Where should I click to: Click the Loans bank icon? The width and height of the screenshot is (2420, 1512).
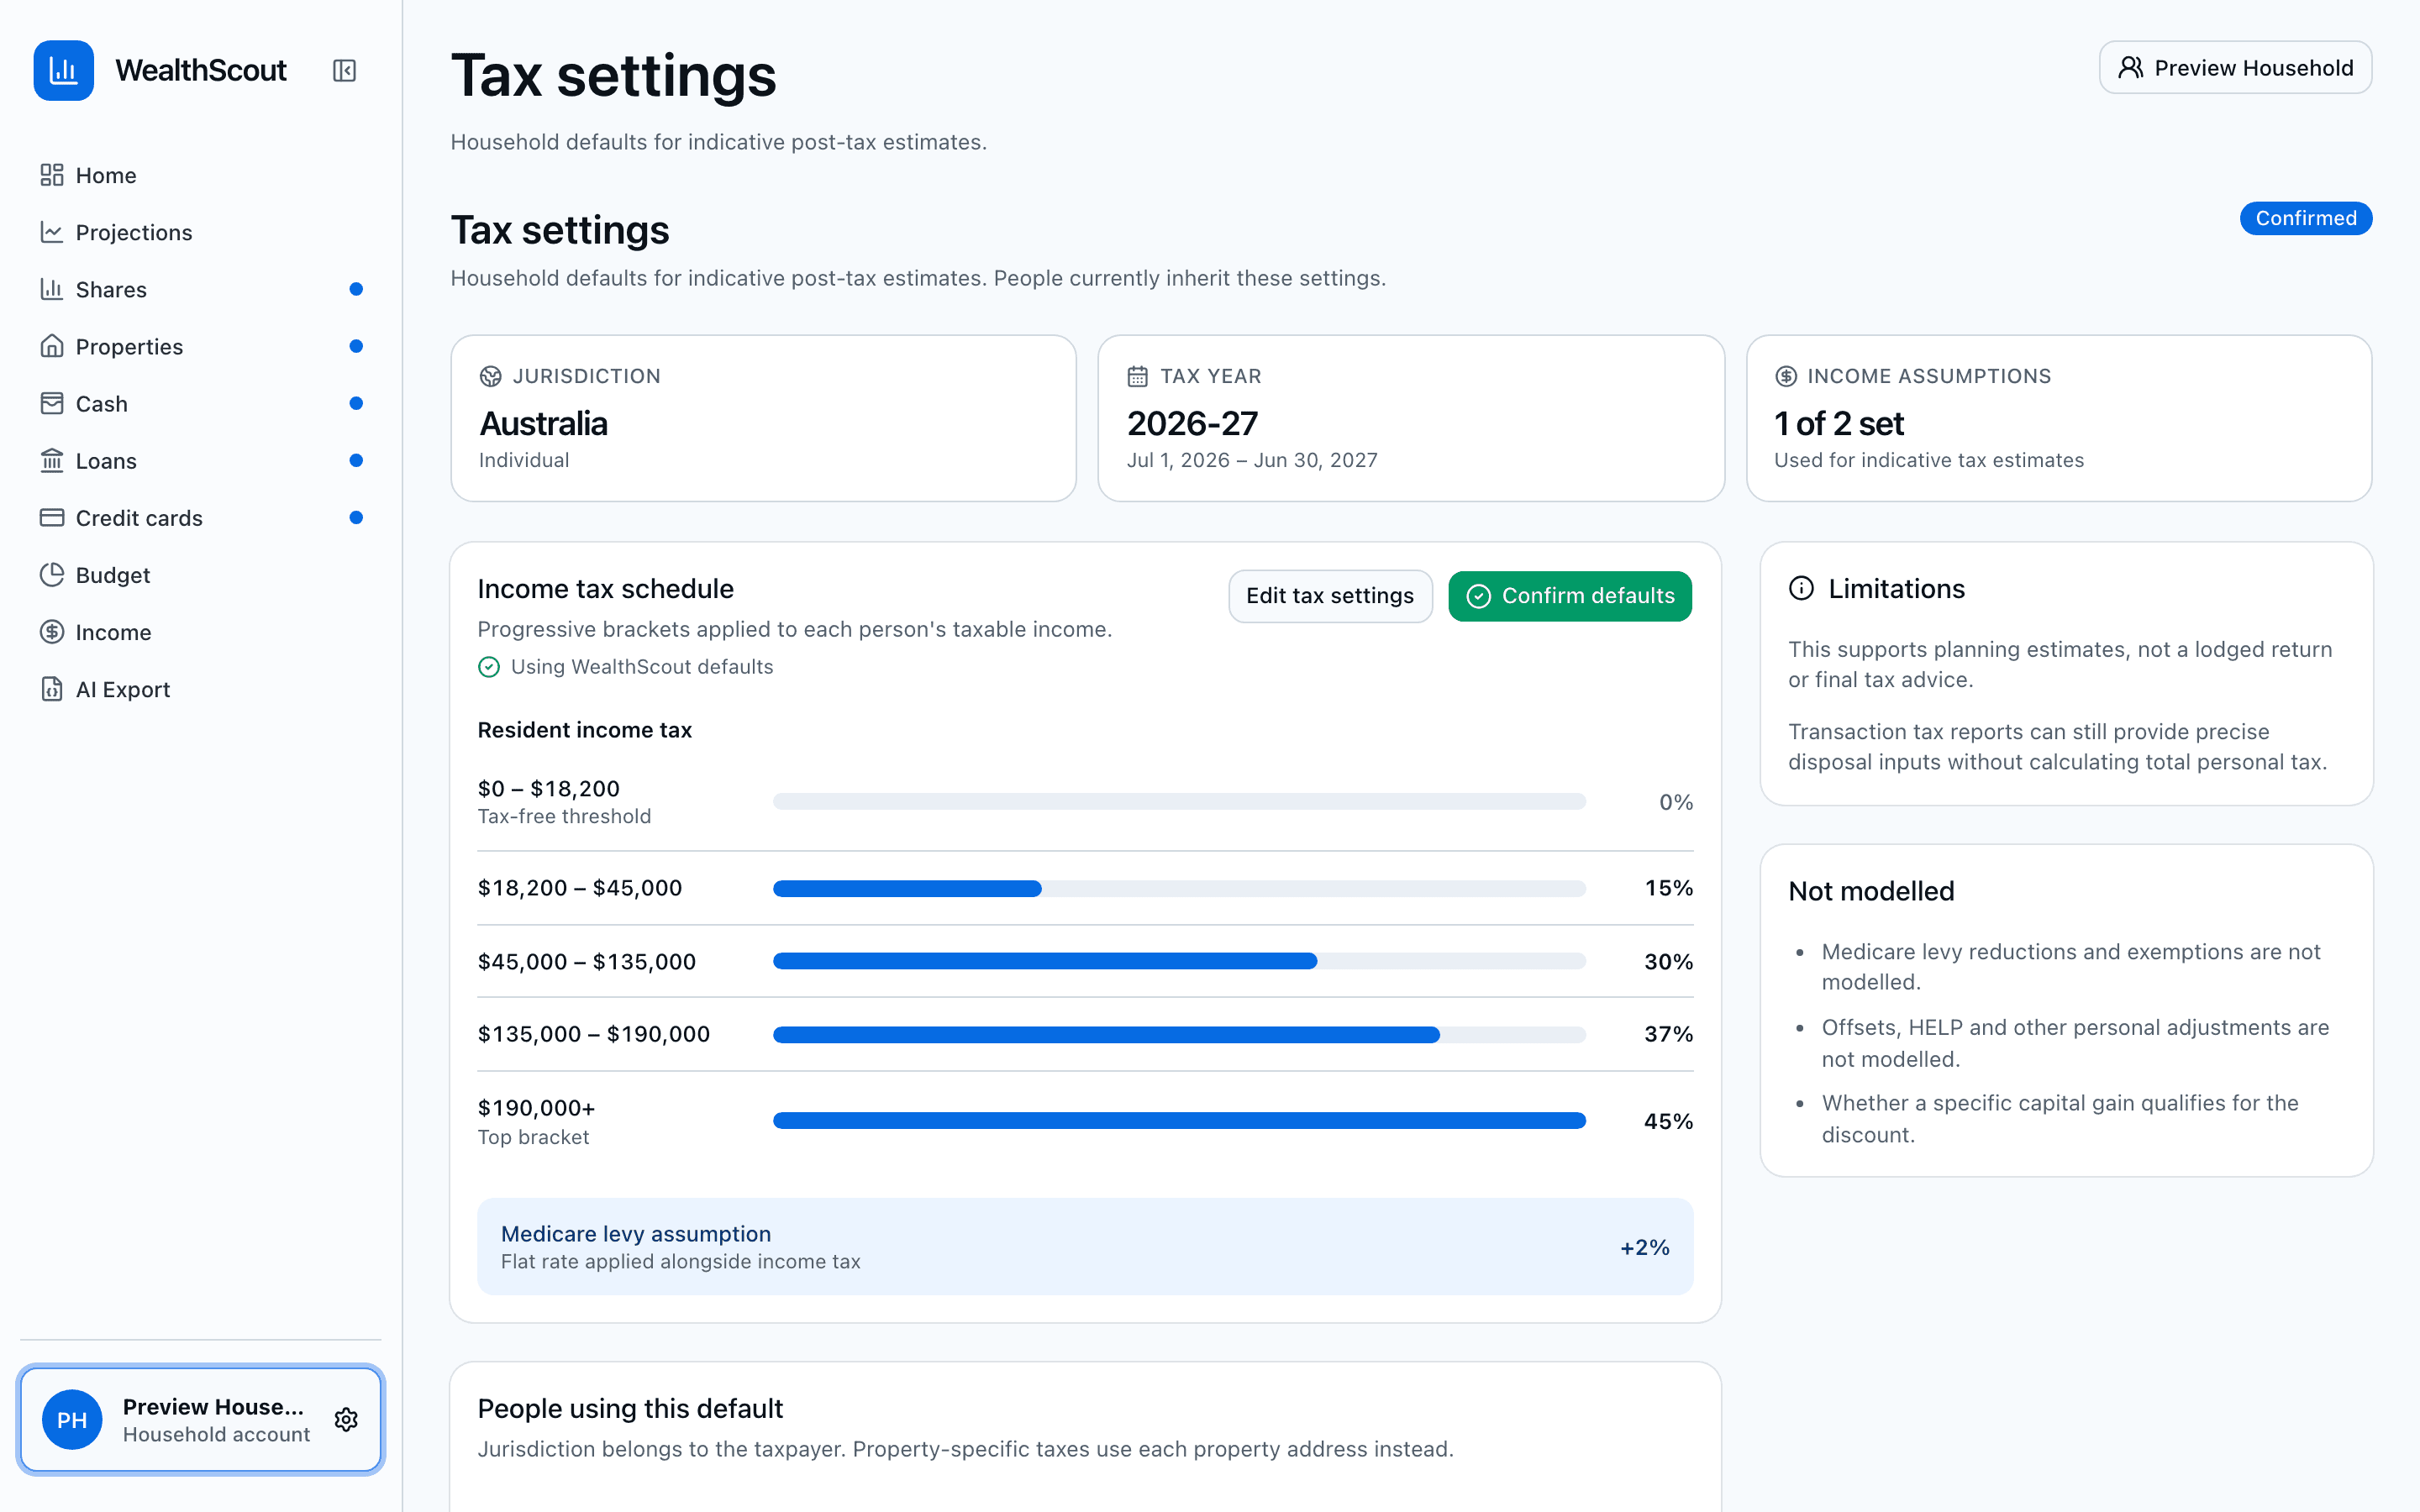click(x=52, y=460)
